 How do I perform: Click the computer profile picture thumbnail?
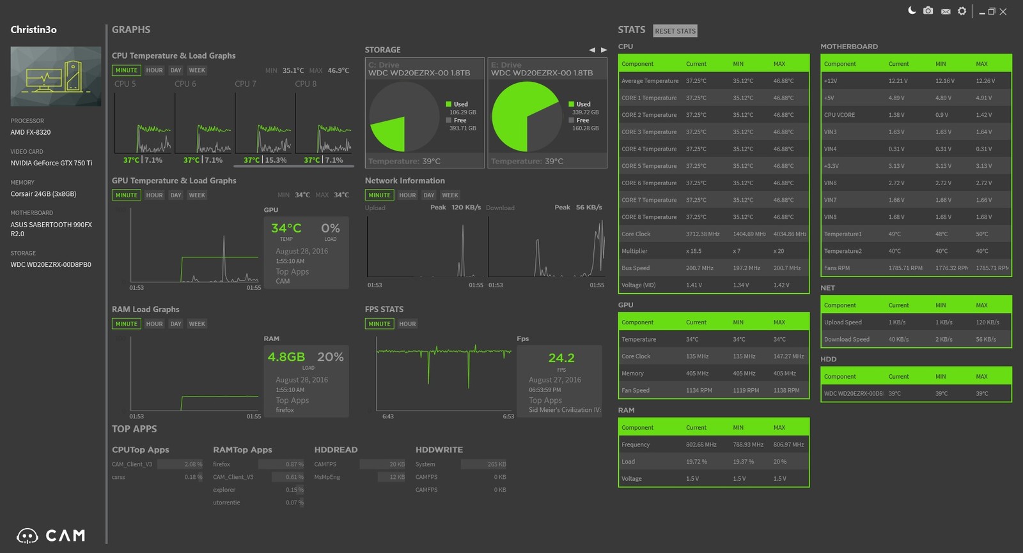click(56, 77)
